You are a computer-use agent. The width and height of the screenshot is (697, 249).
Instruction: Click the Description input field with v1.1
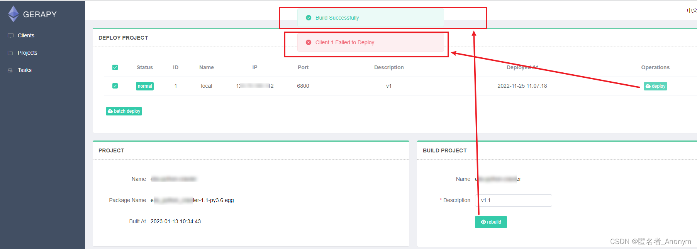pyautogui.click(x=514, y=201)
